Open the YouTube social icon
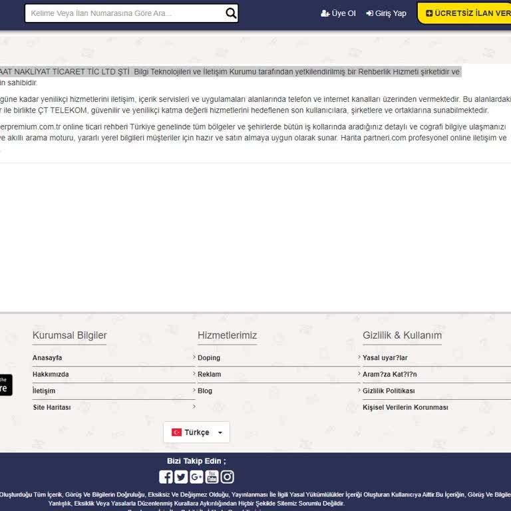 coord(212,477)
